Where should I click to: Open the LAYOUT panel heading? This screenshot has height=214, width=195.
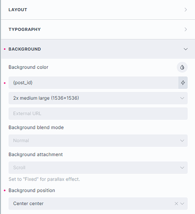(18, 10)
